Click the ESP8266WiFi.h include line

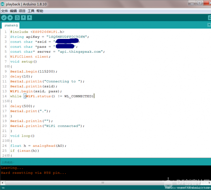[37, 32]
